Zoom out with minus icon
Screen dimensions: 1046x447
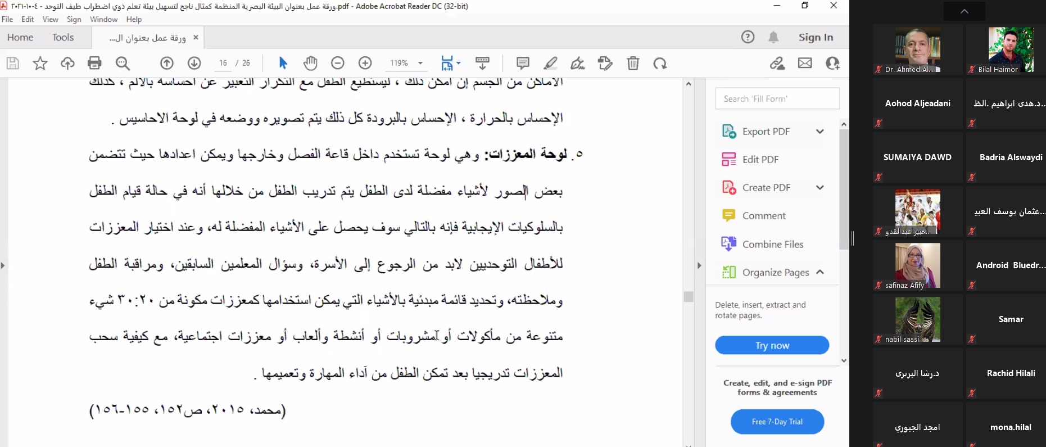[x=338, y=63]
